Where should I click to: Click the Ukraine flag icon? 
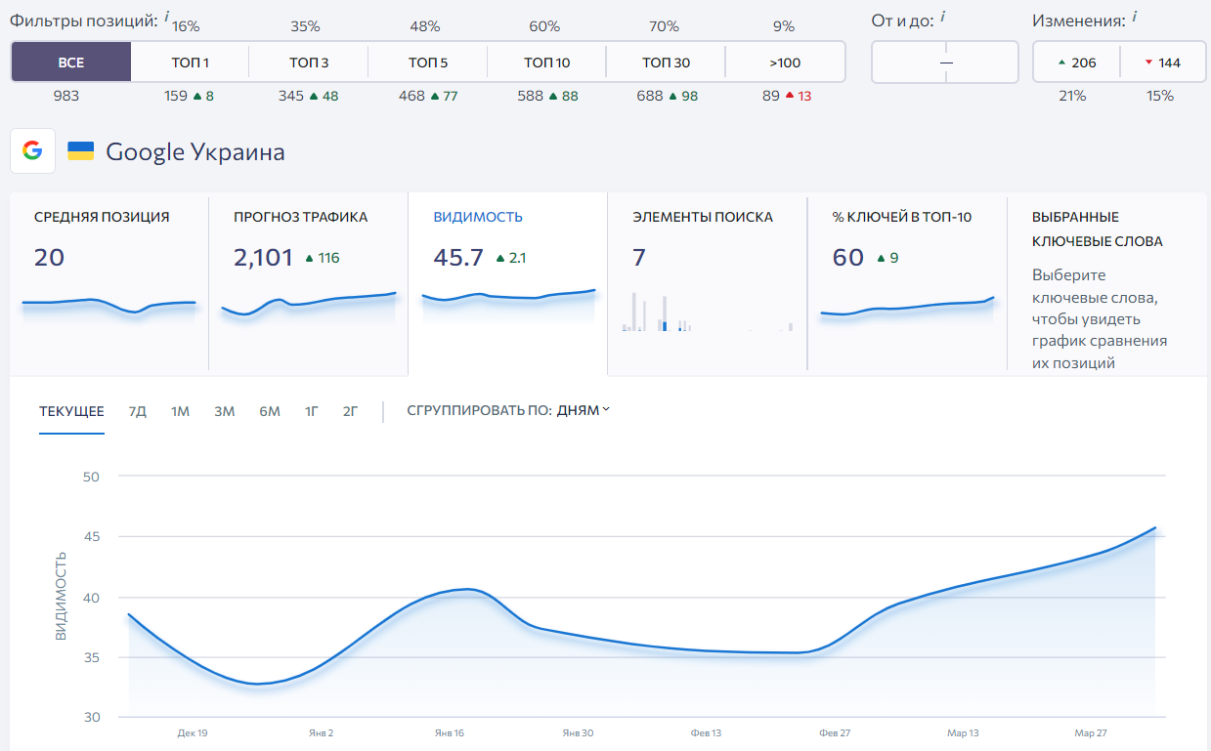pyautogui.click(x=80, y=151)
